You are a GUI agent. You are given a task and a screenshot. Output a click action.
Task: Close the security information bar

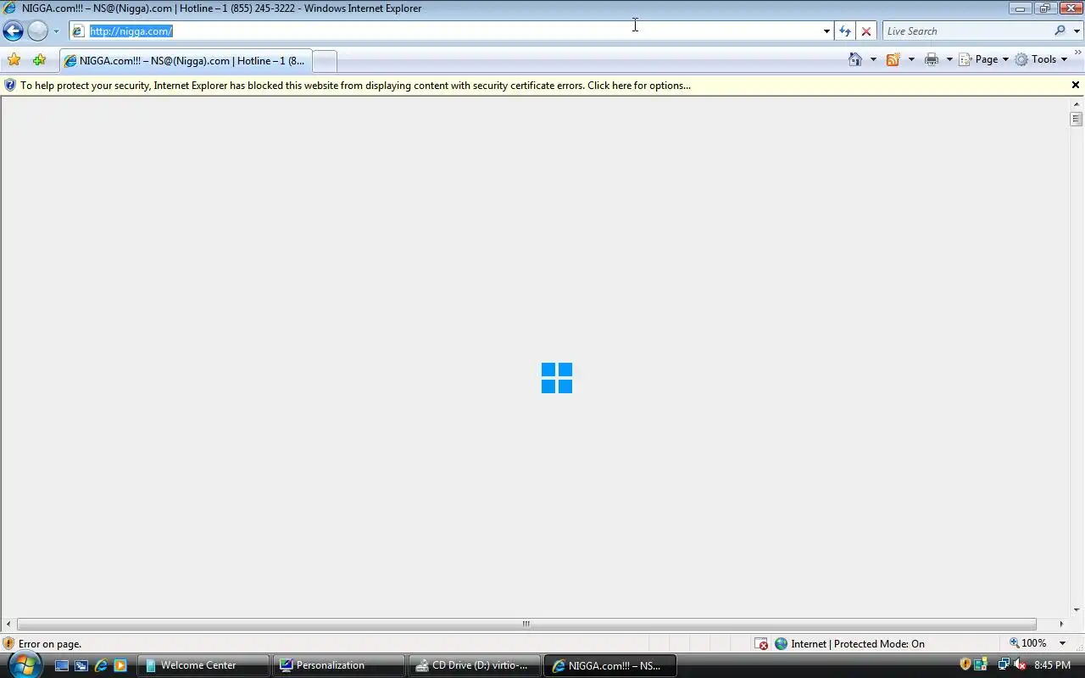tap(1076, 85)
